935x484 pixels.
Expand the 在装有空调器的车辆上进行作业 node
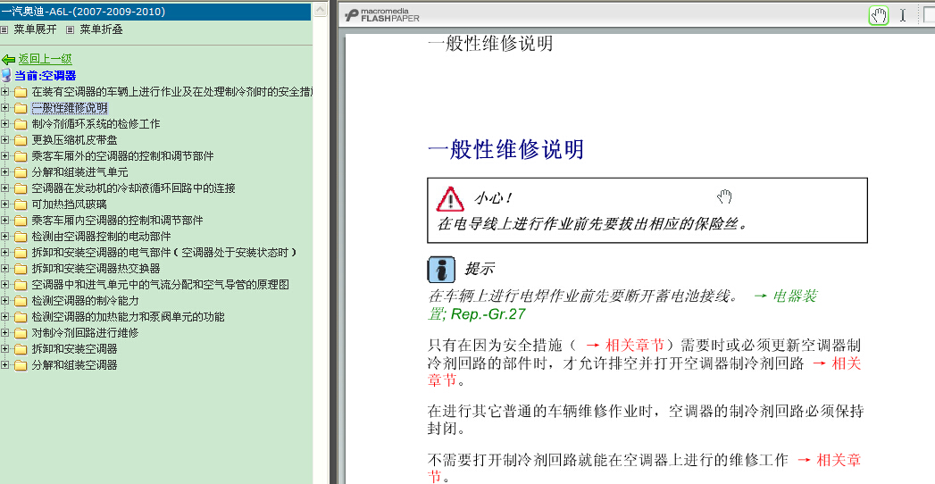[4, 92]
